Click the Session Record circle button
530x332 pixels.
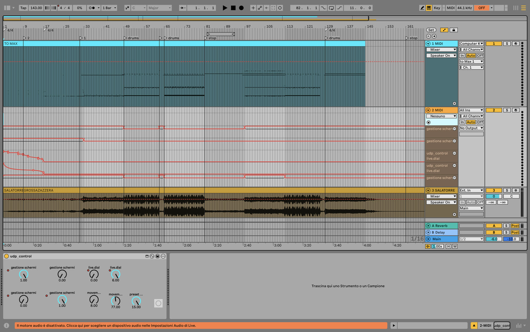coord(280,8)
